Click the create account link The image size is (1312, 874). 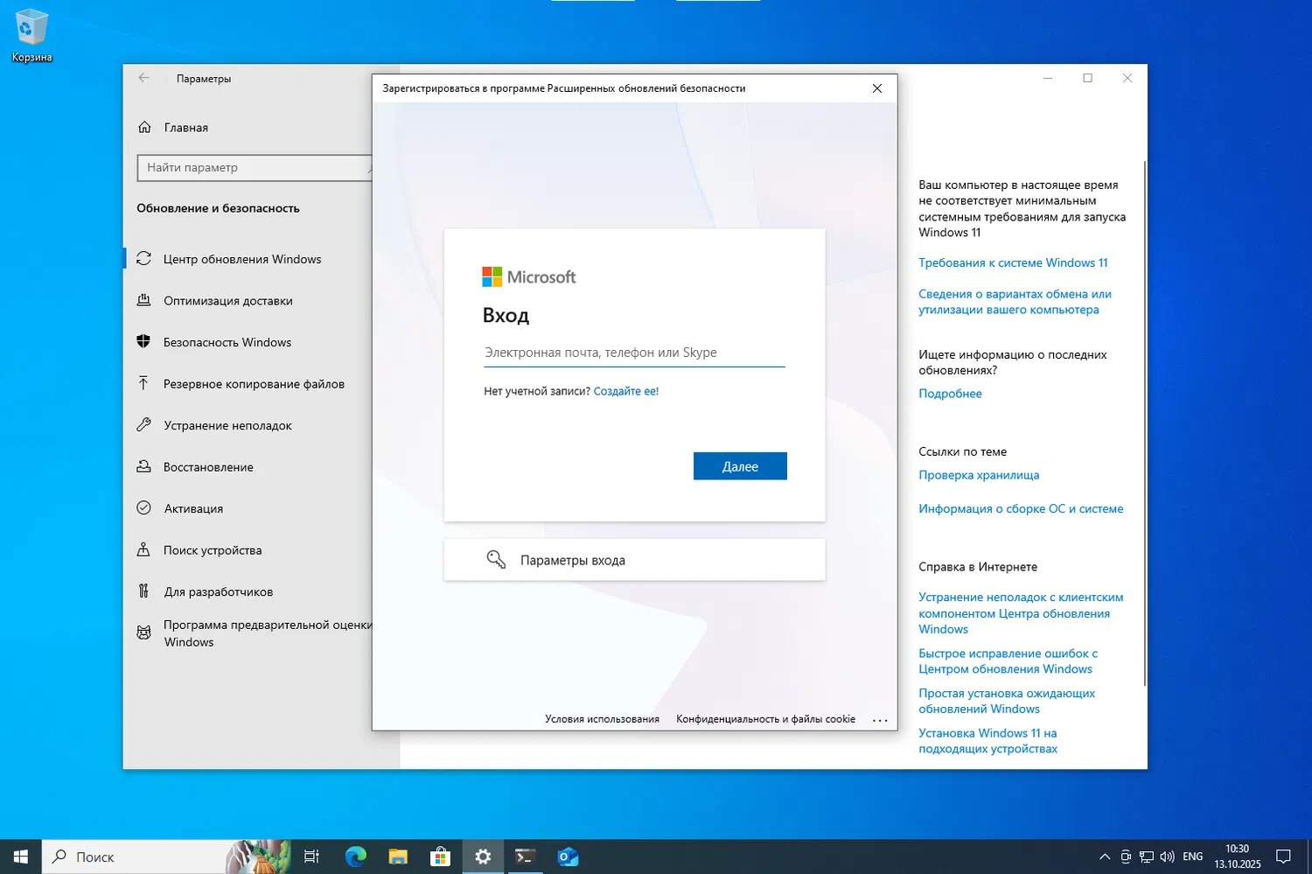[x=625, y=391]
